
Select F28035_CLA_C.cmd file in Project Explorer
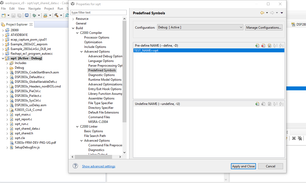click(x=28, y=110)
